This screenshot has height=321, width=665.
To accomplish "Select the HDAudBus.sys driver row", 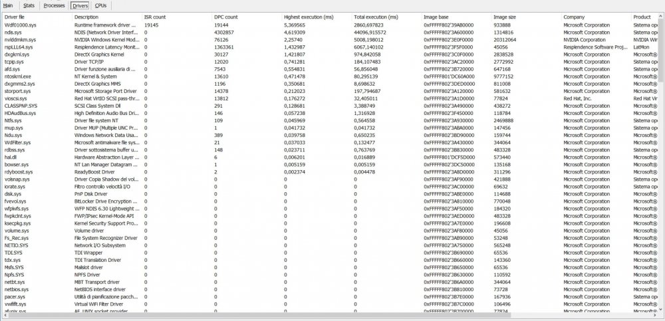I will 330,113.
